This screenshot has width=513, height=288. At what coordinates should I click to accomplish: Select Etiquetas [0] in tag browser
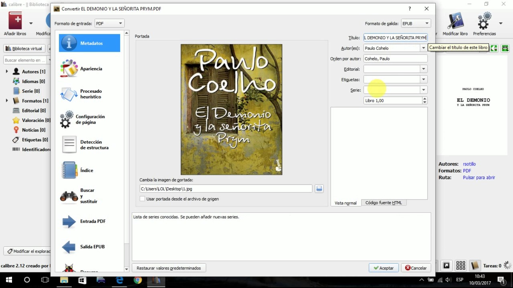[x=30, y=140]
